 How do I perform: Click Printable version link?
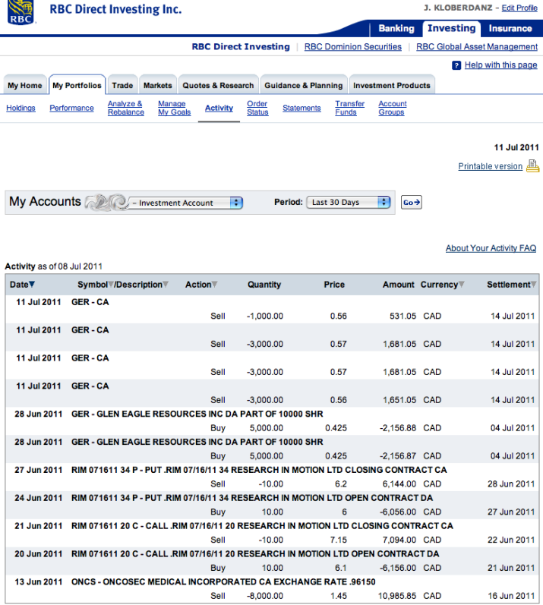click(490, 166)
